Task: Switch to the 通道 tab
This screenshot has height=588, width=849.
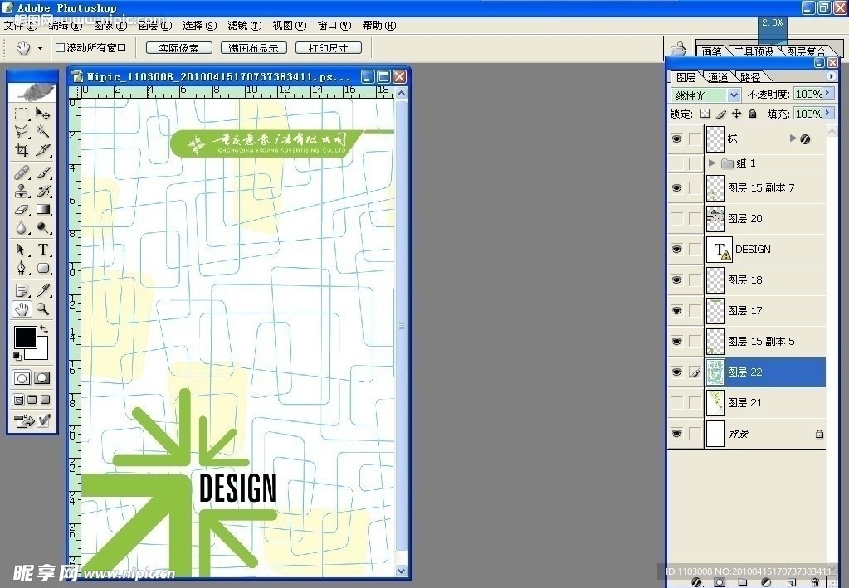Action: click(x=719, y=77)
